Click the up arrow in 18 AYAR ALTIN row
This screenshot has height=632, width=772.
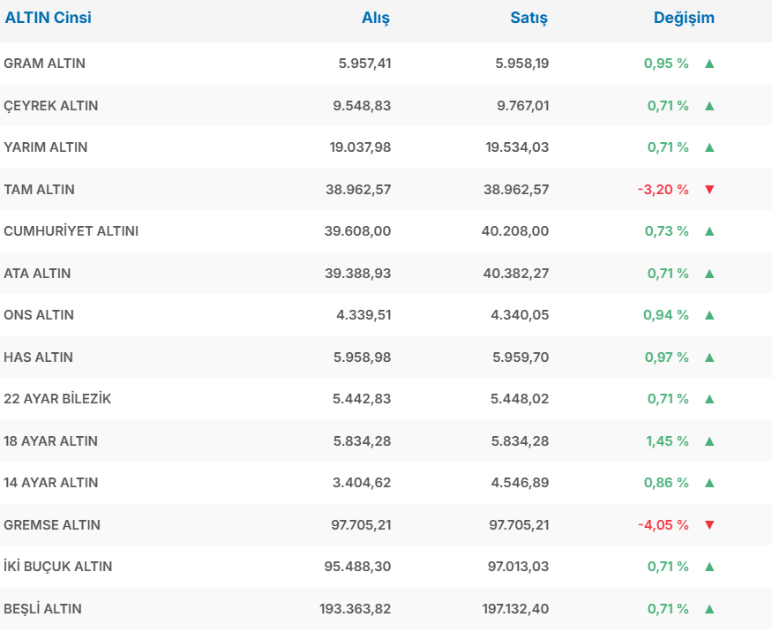[x=709, y=441]
